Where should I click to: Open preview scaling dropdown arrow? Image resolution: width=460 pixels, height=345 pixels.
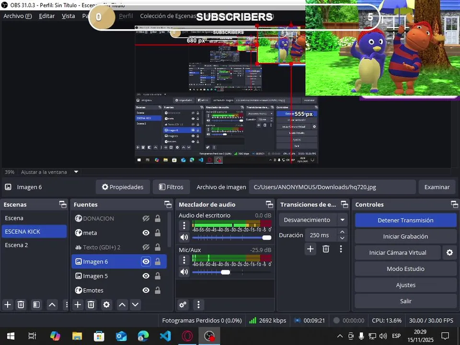76,172
